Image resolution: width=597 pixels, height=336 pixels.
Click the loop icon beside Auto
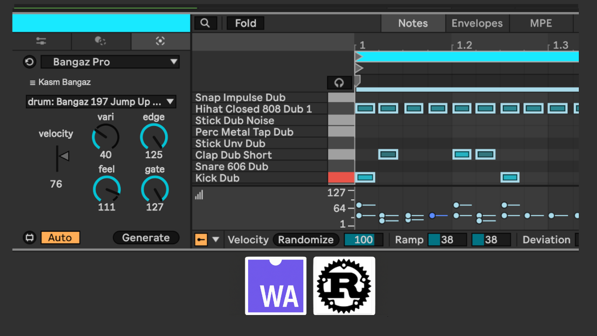[30, 238]
